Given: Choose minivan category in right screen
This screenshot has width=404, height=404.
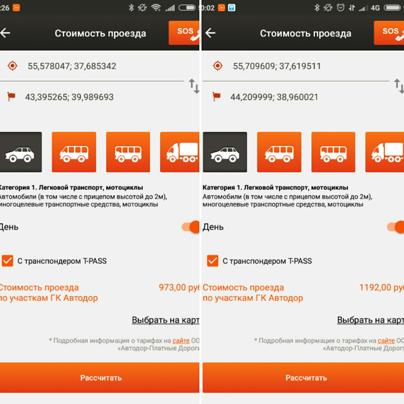Looking at the screenshot, I should 279,152.
